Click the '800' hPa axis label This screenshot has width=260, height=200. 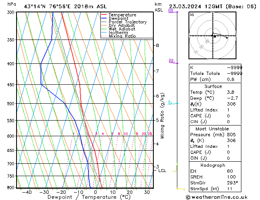(x=12, y=188)
